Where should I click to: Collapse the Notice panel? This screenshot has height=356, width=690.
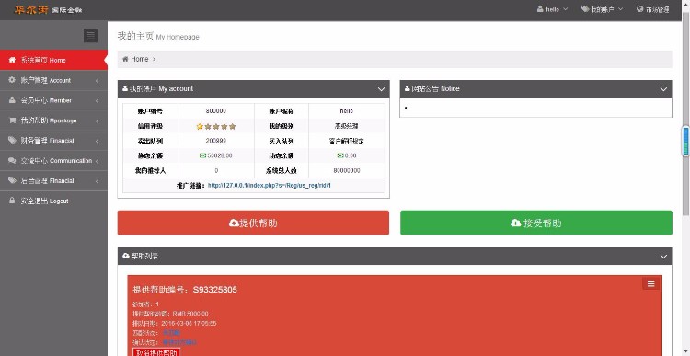pyautogui.click(x=663, y=89)
